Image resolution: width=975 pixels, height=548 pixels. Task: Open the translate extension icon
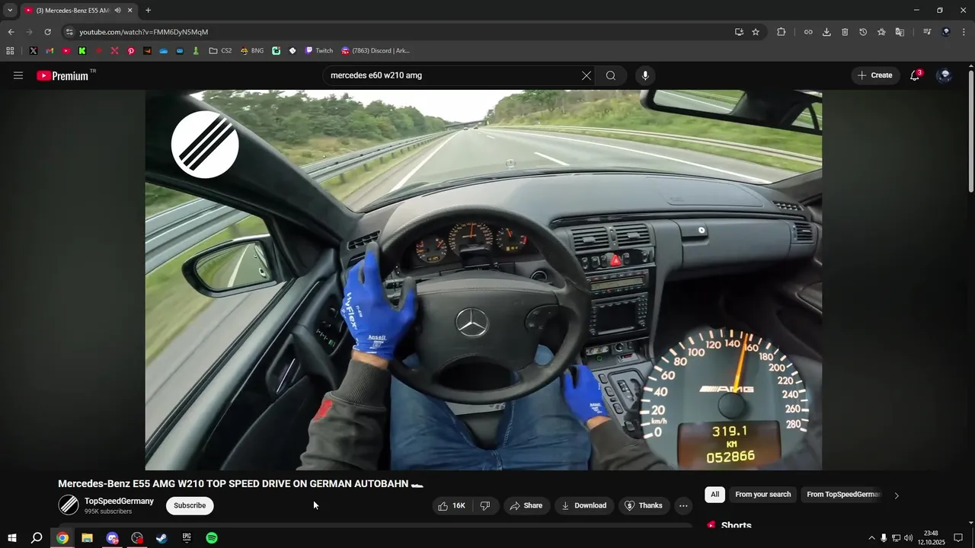[x=900, y=32]
